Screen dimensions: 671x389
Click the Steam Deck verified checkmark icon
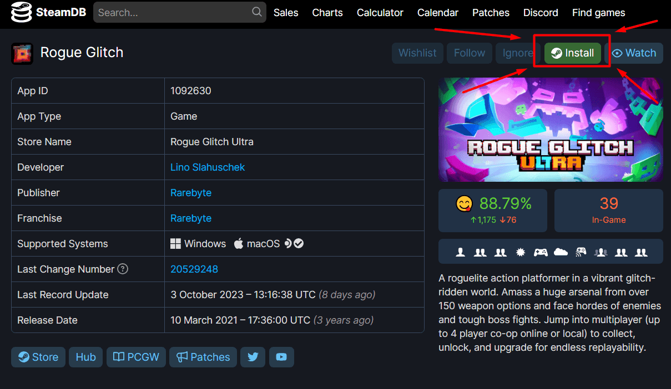pos(299,244)
